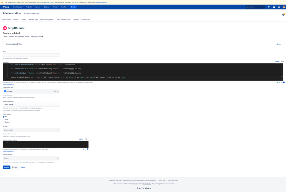This screenshot has height=192, width=286.
Task: Open the As User select dropdown
Action: tap(31, 130)
